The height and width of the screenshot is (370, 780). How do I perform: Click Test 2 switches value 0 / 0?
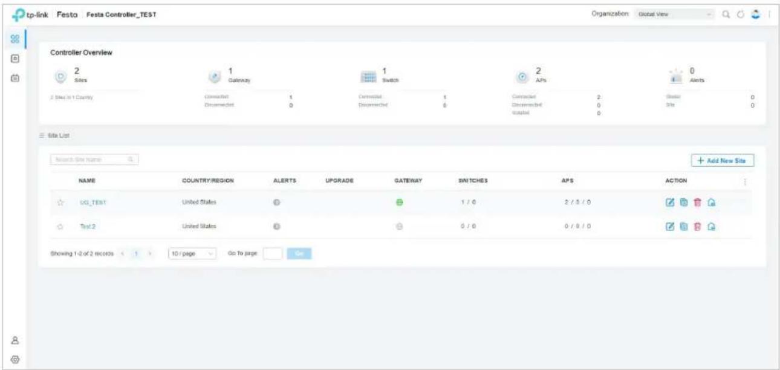pos(469,226)
